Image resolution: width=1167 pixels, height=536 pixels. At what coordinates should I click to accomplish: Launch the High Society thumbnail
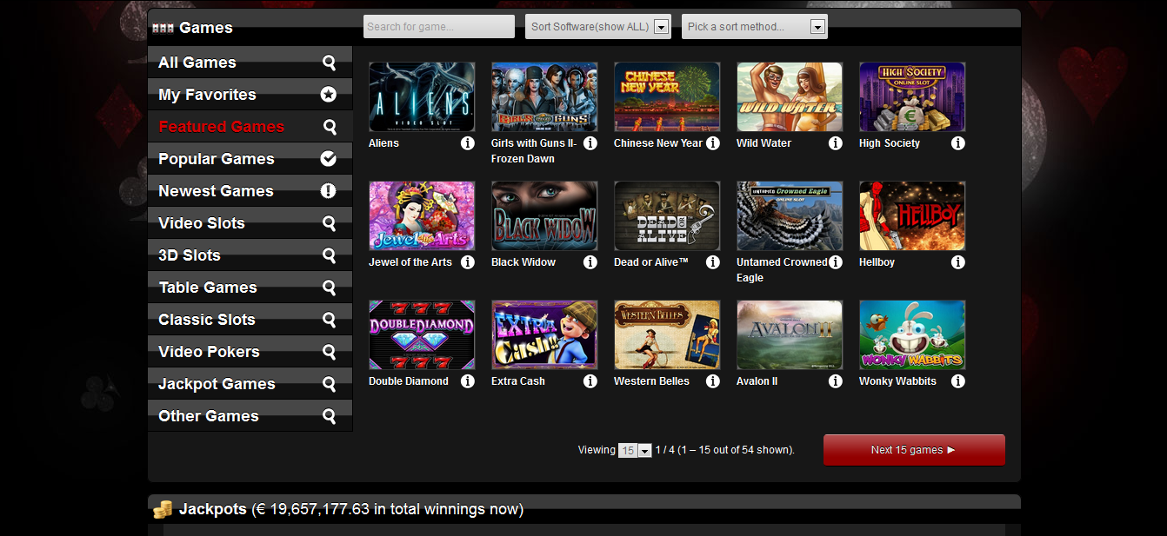pos(912,96)
